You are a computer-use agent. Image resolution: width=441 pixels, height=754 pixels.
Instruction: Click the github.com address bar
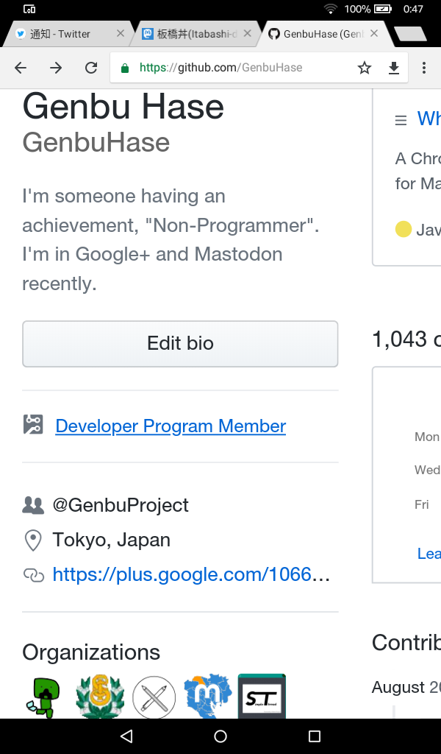(235, 68)
